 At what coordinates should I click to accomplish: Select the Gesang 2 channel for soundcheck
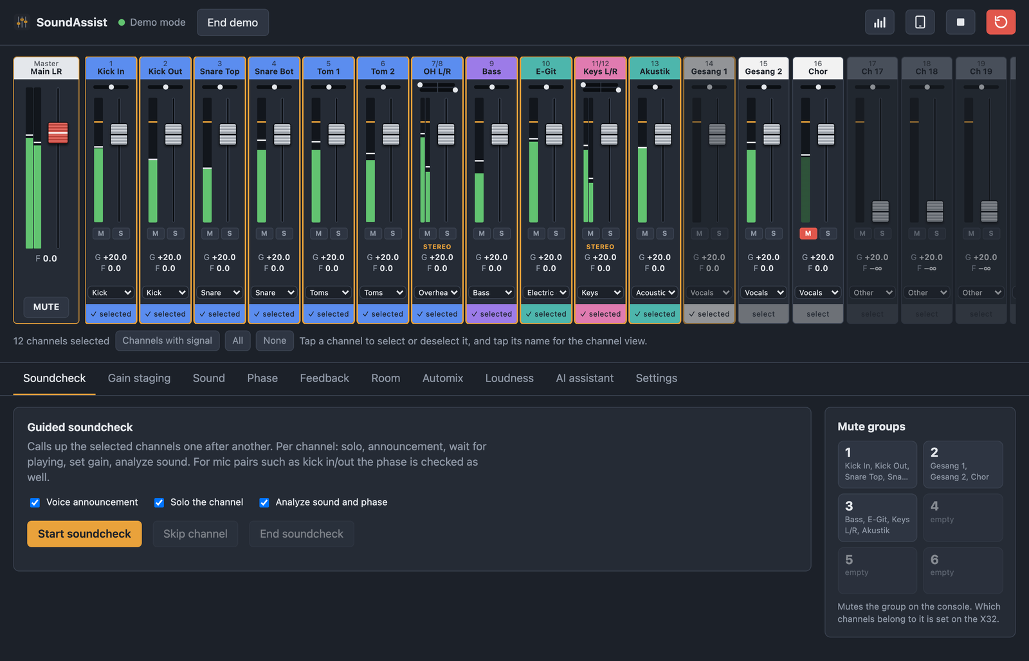763,314
